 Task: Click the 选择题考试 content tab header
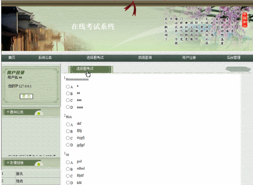[x=91, y=69]
